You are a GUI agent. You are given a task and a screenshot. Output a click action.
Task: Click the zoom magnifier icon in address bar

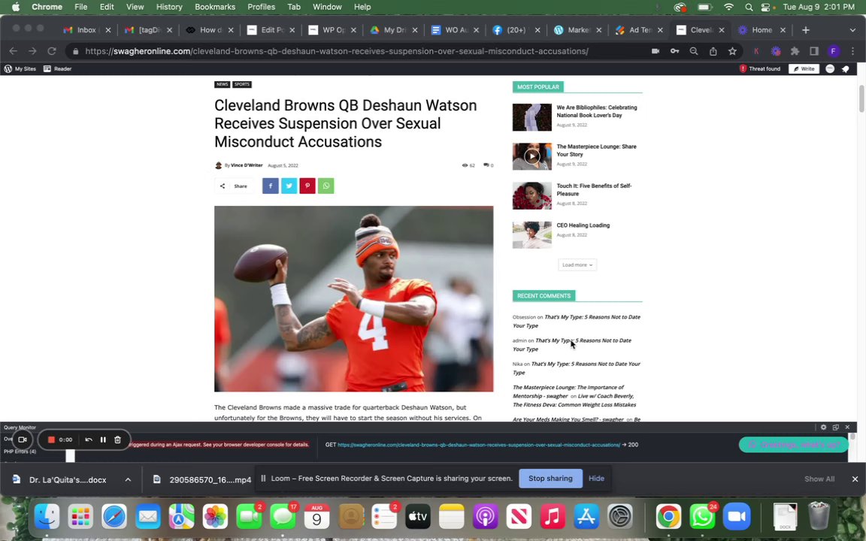pos(694,51)
